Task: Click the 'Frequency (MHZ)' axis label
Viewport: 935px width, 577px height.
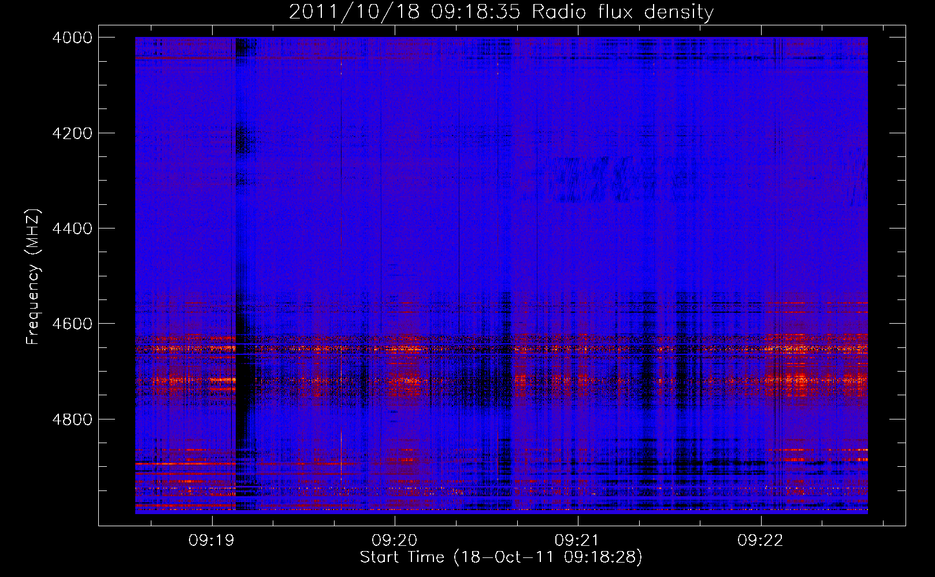Action: click(33, 277)
